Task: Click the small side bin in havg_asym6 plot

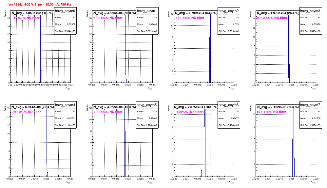Action: (x=201, y=173)
